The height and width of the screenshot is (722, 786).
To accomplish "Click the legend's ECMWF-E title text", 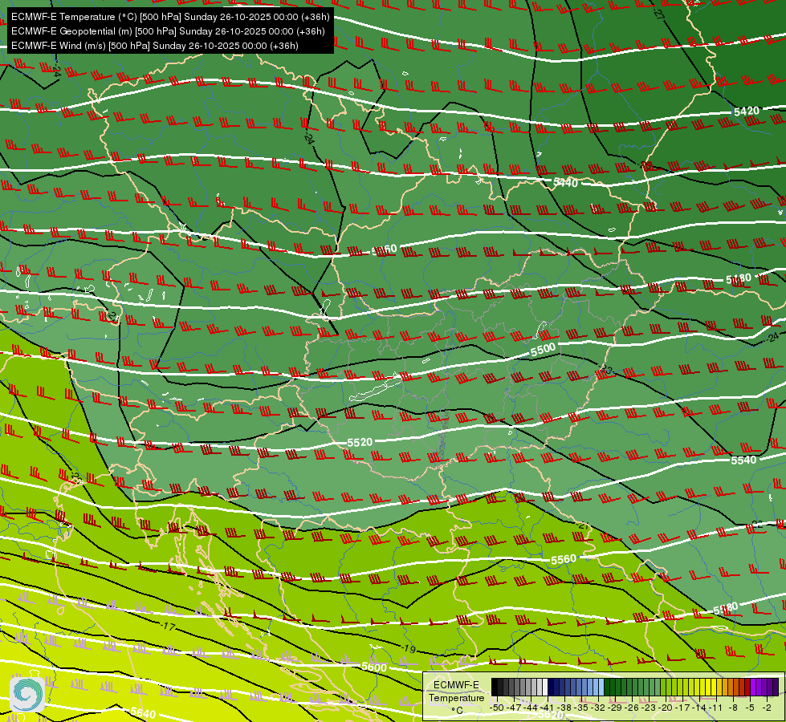I will click(x=456, y=685).
